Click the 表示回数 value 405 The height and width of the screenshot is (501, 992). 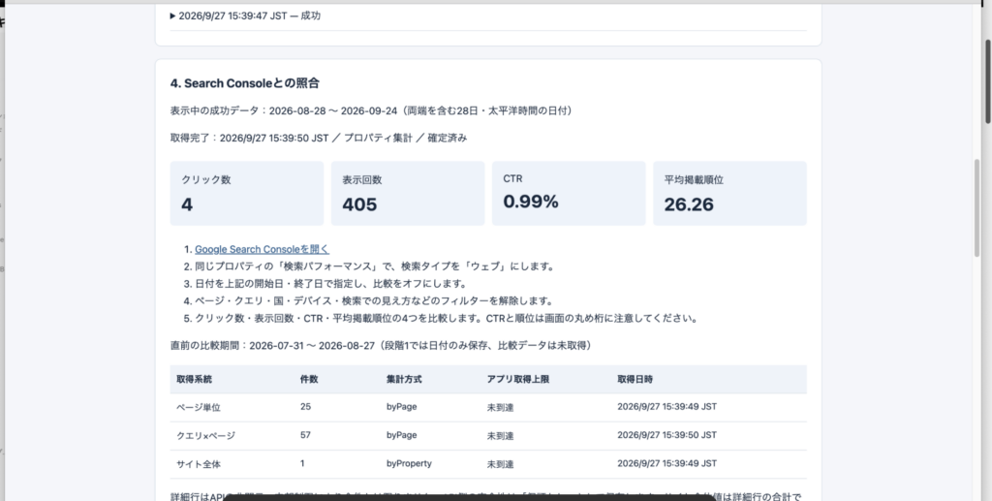(359, 204)
